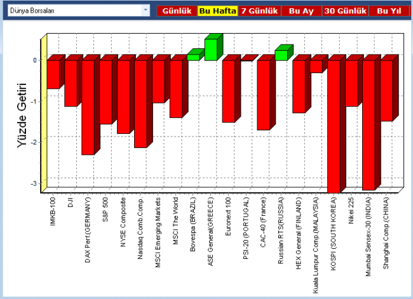Click the Nasdaq Comb.Comp. axis label
The height and width of the screenshot is (299, 413).
coord(140,228)
